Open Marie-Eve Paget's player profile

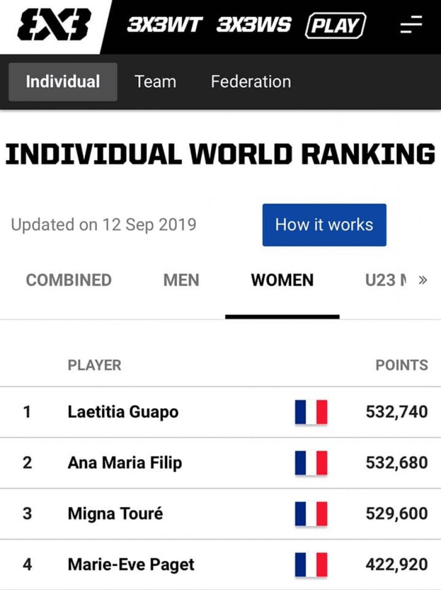[131, 564]
